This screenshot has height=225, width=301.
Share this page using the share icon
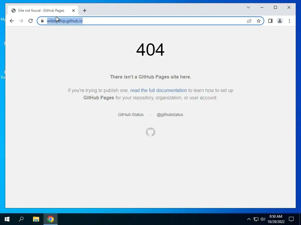click(249, 21)
